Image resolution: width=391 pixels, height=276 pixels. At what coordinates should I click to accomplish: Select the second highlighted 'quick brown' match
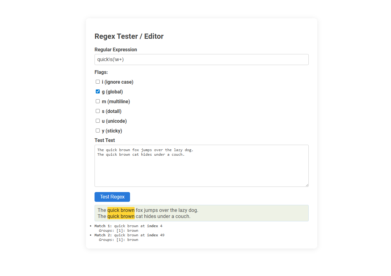pyautogui.click(x=121, y=216)
